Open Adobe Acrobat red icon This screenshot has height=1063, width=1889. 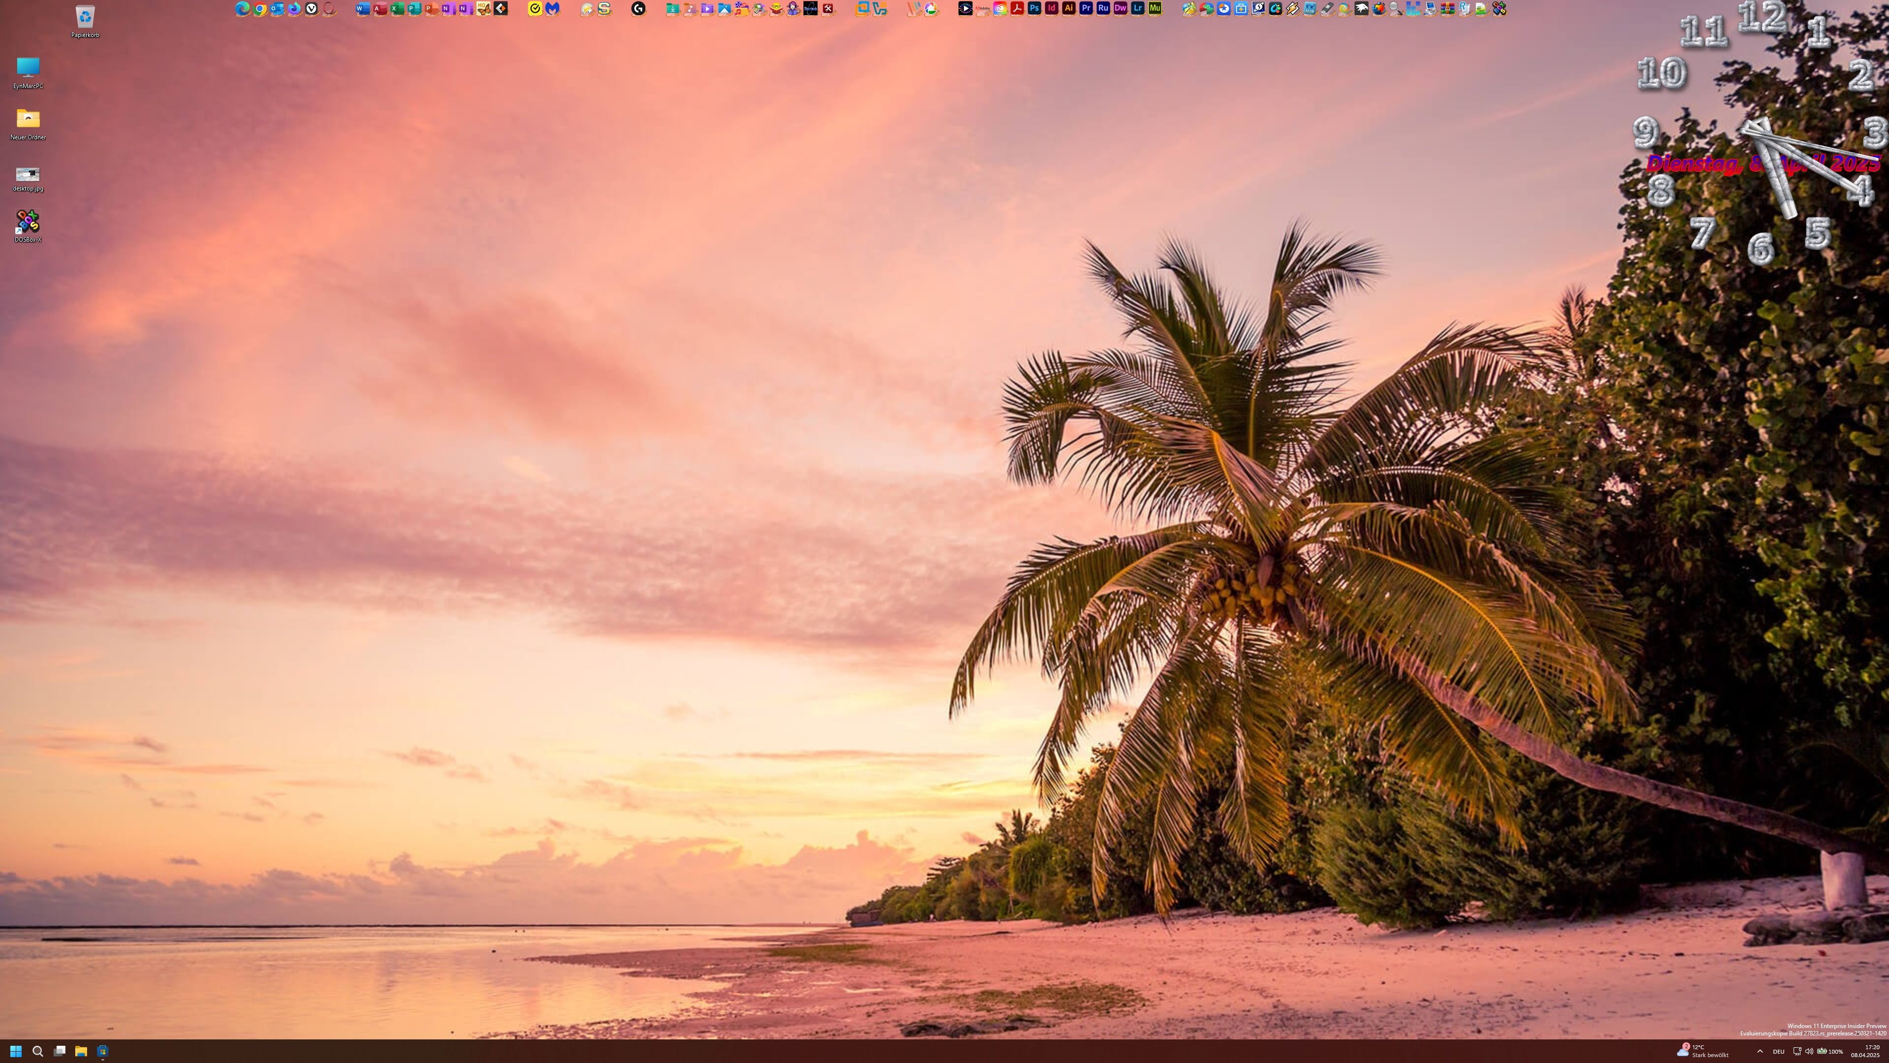click(x=1017, y=9)
